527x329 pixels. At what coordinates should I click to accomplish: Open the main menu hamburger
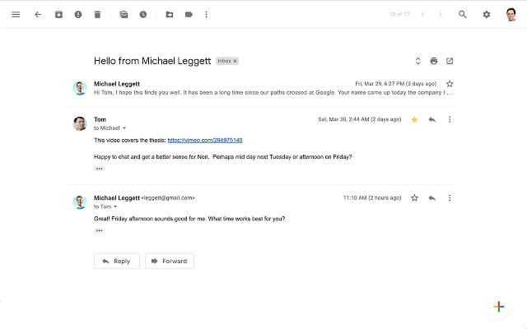point(16,15)
